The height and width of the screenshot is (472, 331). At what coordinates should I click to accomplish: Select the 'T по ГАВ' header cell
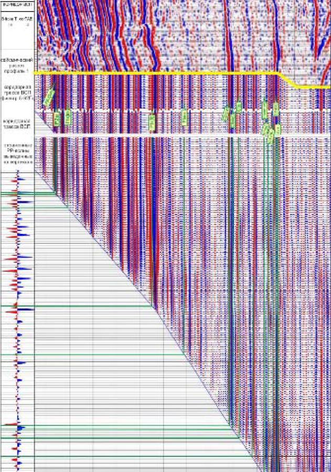[17, 21]
